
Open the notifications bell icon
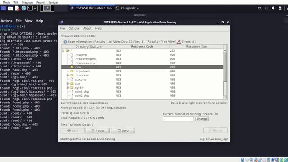273,8
